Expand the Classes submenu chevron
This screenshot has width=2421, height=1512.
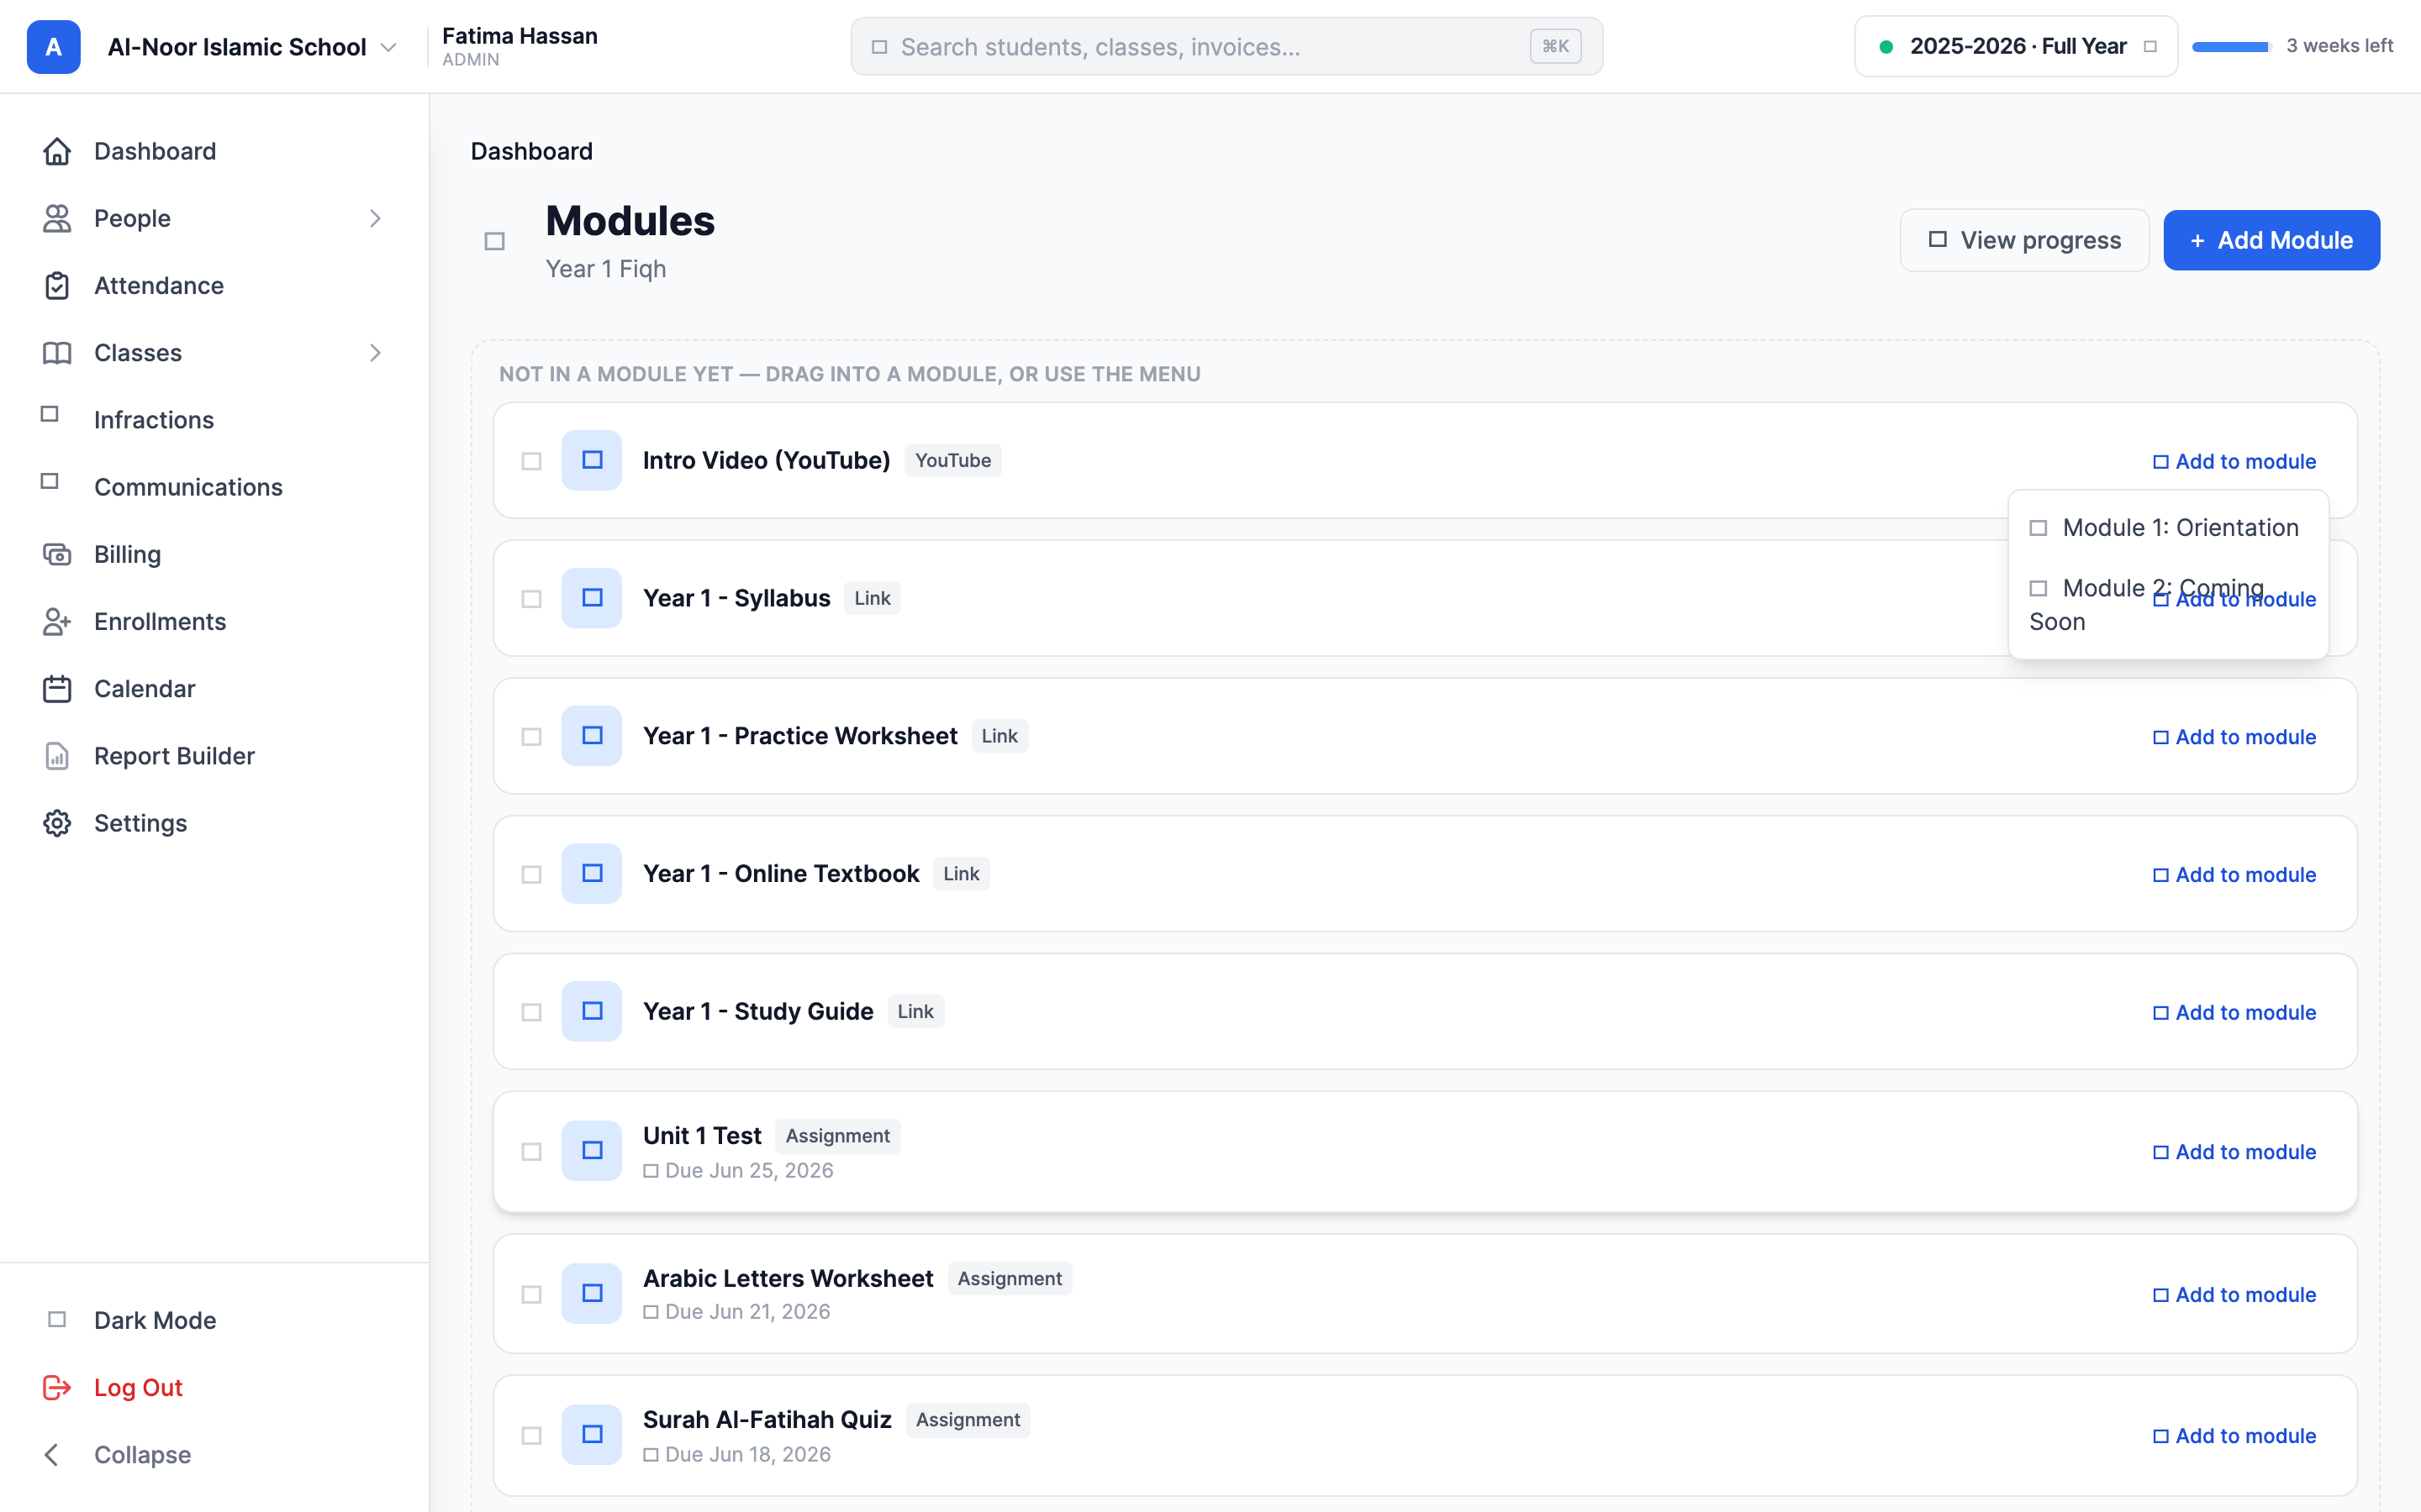coord(375,352)
